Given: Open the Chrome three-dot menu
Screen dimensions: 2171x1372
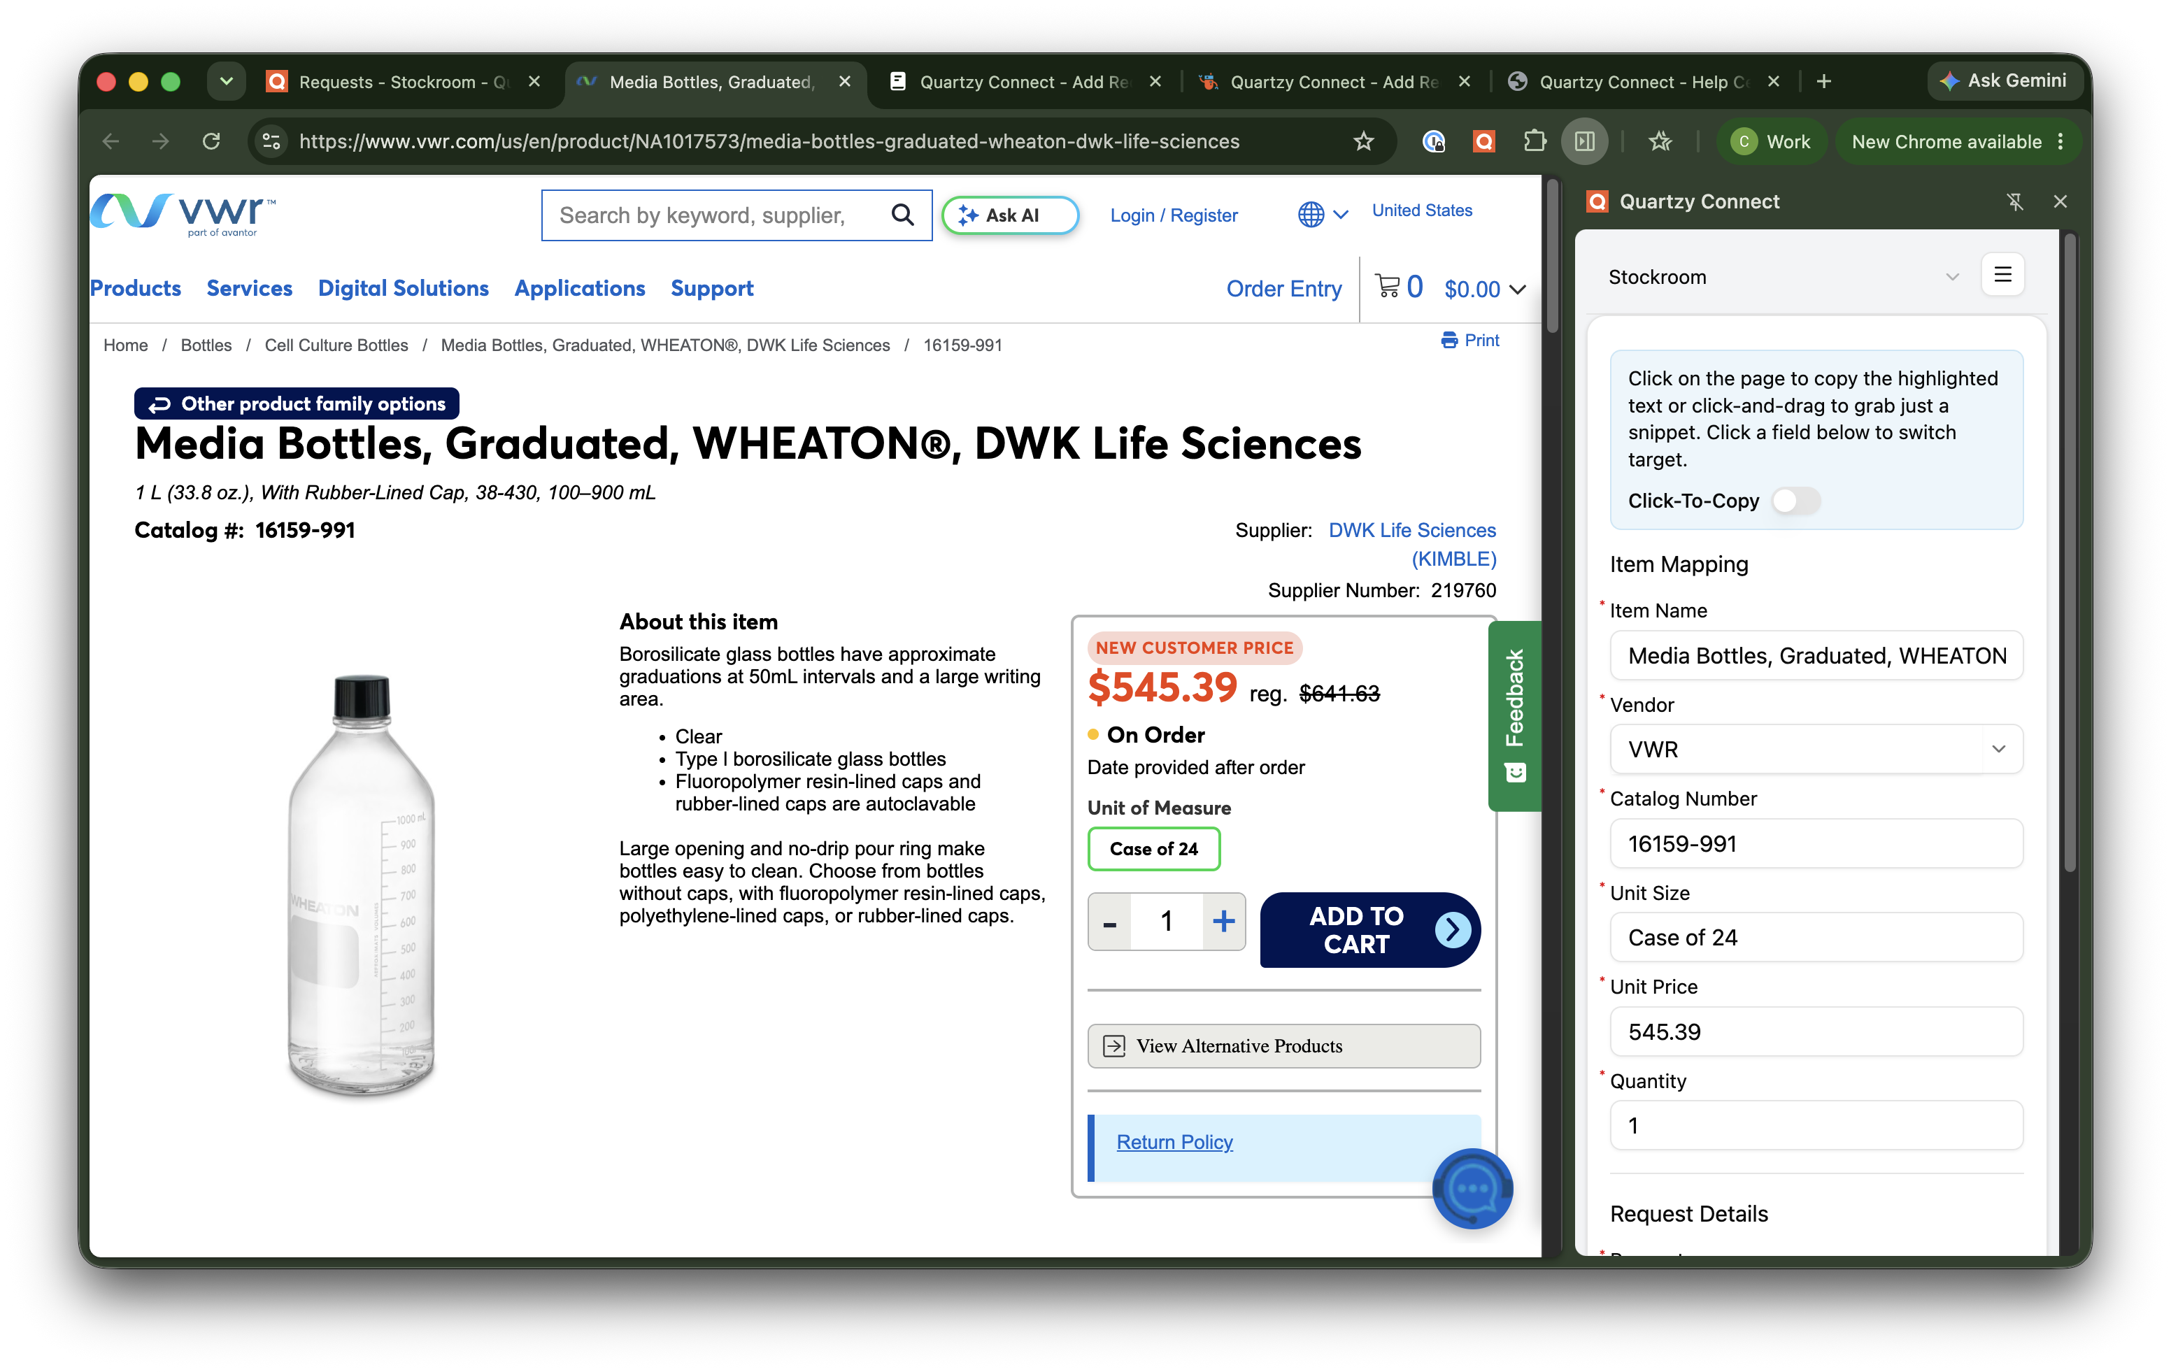Looking at the screenshot, I should coord(2061,141).
